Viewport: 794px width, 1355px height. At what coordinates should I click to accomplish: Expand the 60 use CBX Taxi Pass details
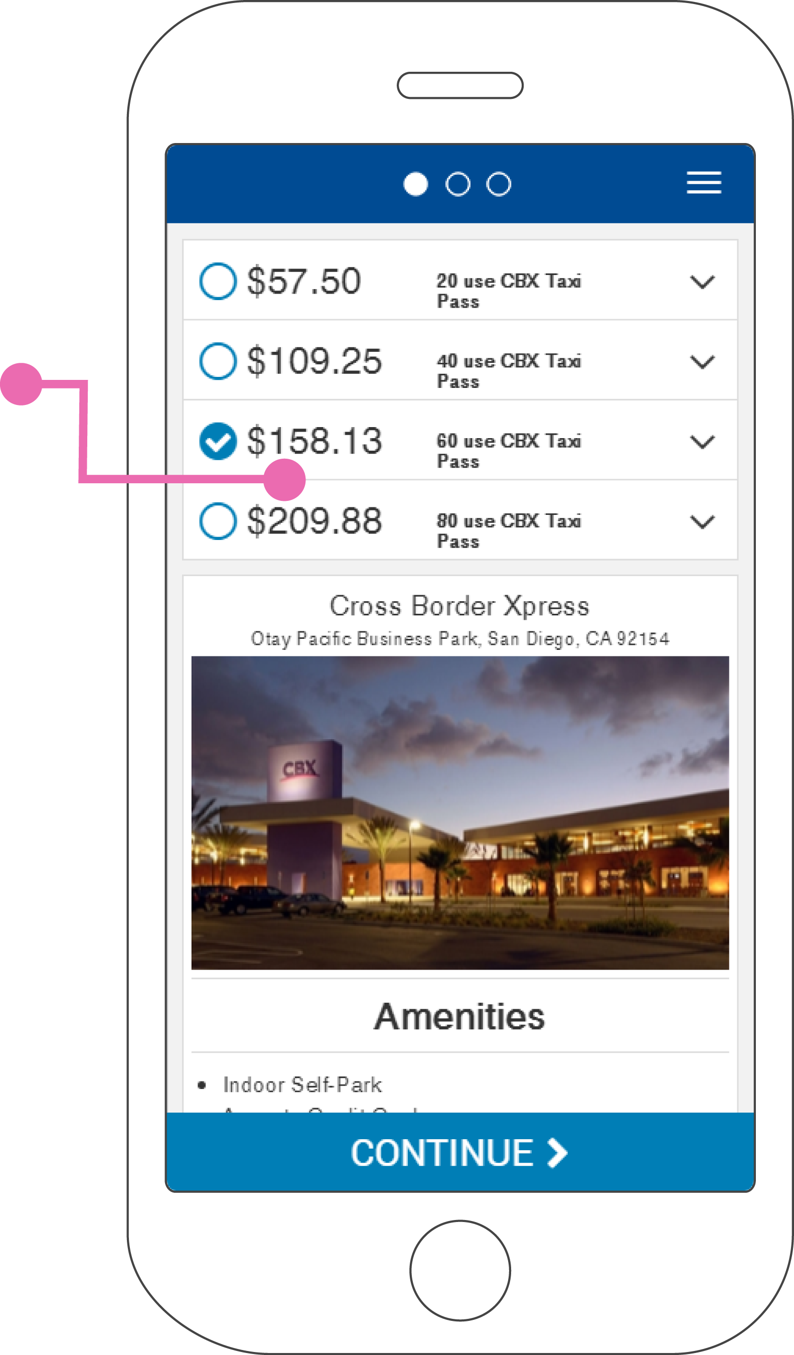702,442
